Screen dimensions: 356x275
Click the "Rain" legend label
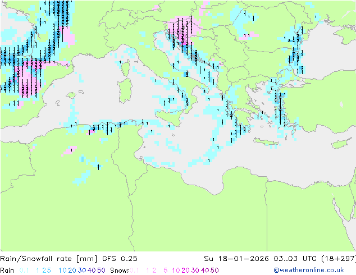[x=7, y=271]
